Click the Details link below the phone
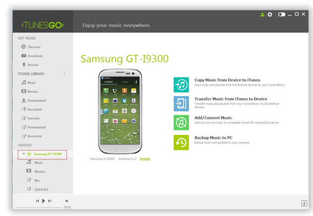The image size is (313, 216). (x=145, y=159)
